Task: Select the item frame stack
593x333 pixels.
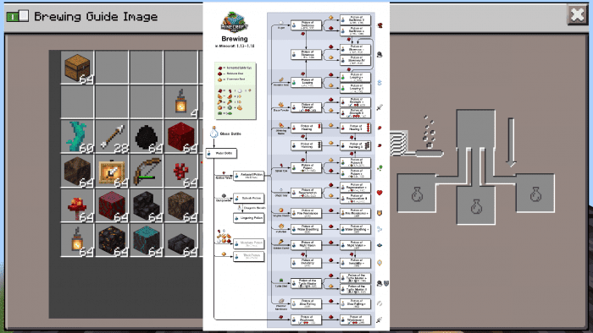Action: point(112,172)
